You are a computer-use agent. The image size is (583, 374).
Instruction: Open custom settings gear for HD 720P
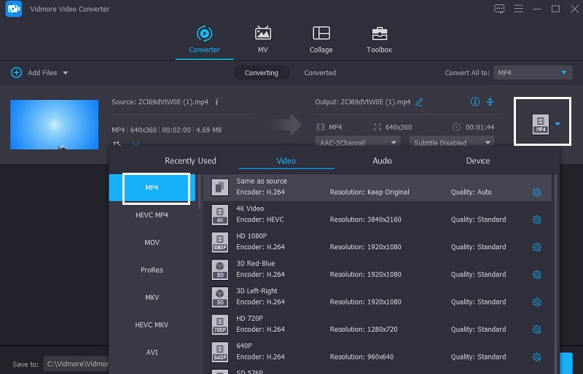(x=536, y=330)
